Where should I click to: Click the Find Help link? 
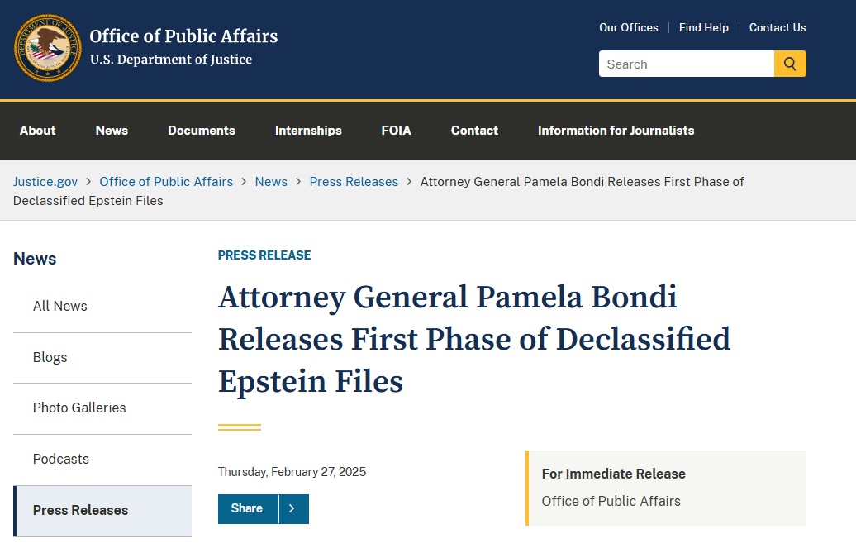(x=704, y=27)
